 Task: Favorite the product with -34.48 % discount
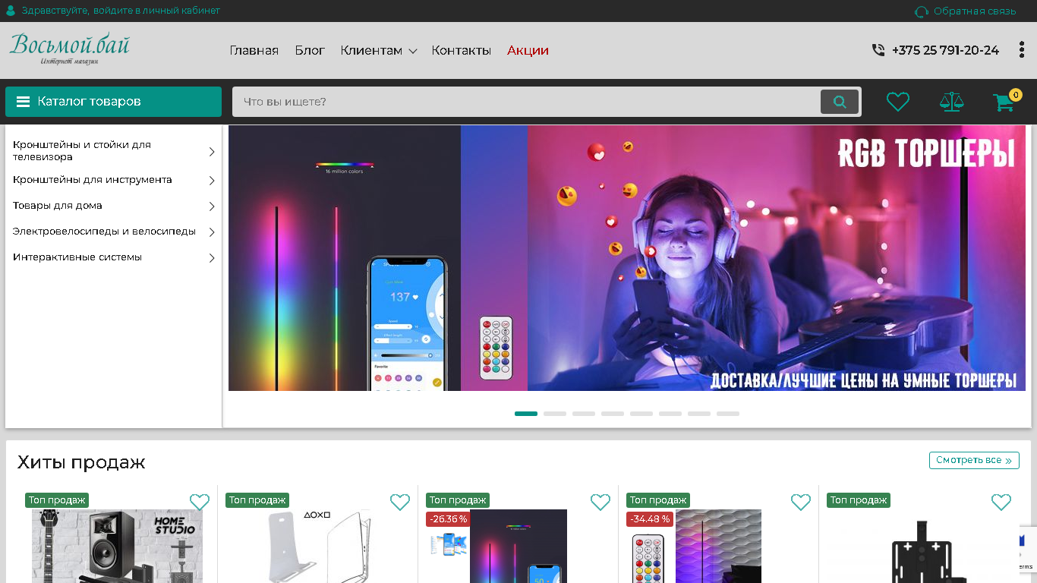pos(801,502)
